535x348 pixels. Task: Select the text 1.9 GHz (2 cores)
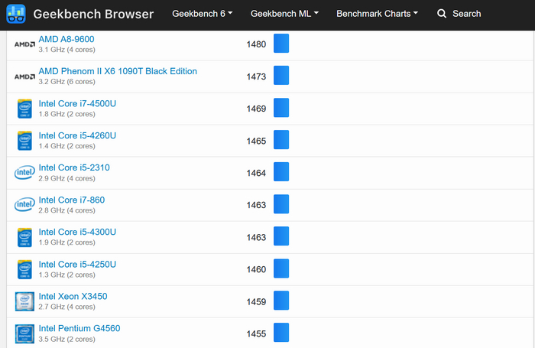click(x=67, y=242)
